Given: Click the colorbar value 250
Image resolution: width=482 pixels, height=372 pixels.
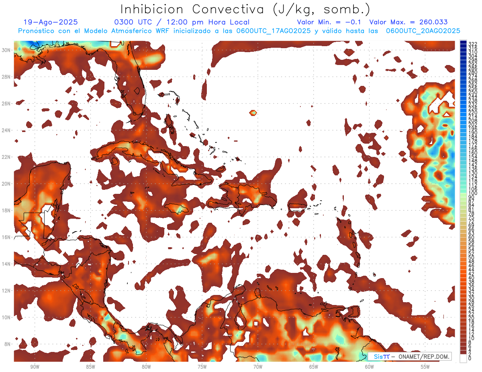Looking at the screenshot, I should pyautogui.click(x=473, y=92).
